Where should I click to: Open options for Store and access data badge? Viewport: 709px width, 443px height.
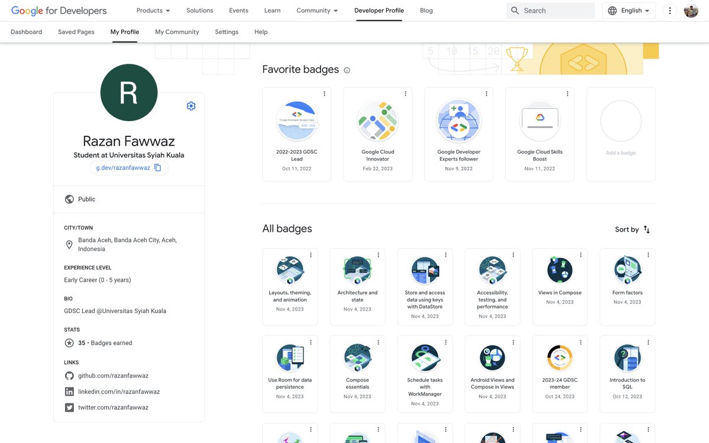tap(445, 255)
